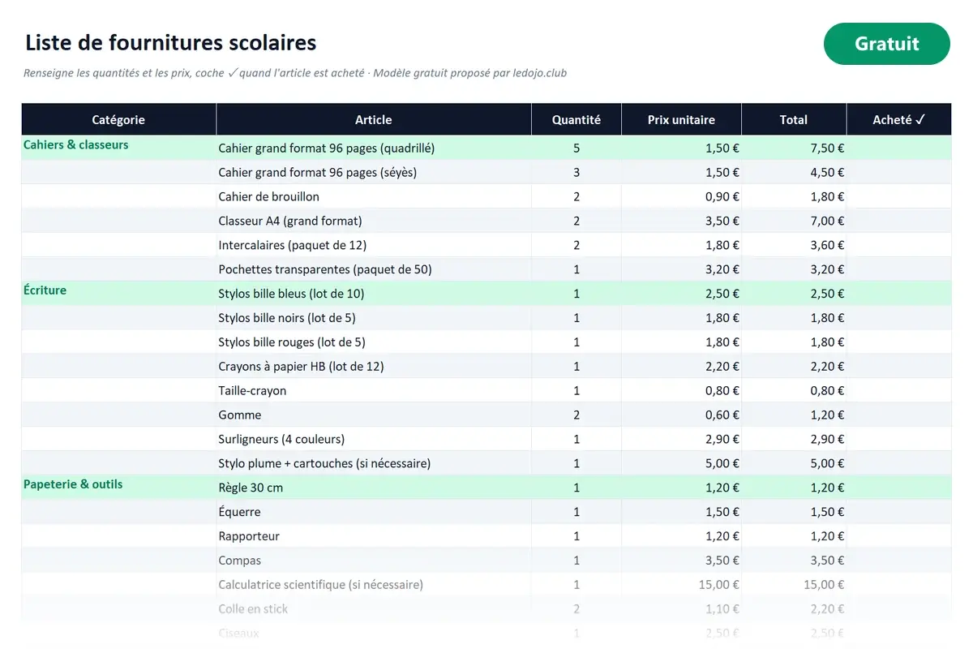
Task: Click the 2,20 € unit price for Crayons HB
Action: click(x=681, y=366)
